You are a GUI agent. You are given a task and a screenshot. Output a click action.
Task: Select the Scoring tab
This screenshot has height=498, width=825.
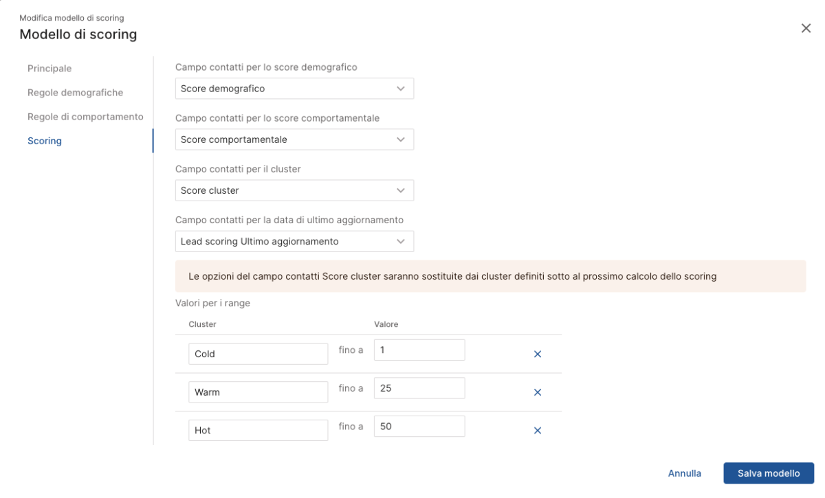pos(45,141)
